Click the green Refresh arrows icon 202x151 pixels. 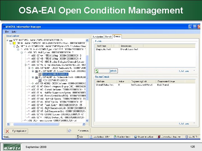[97, 71]
